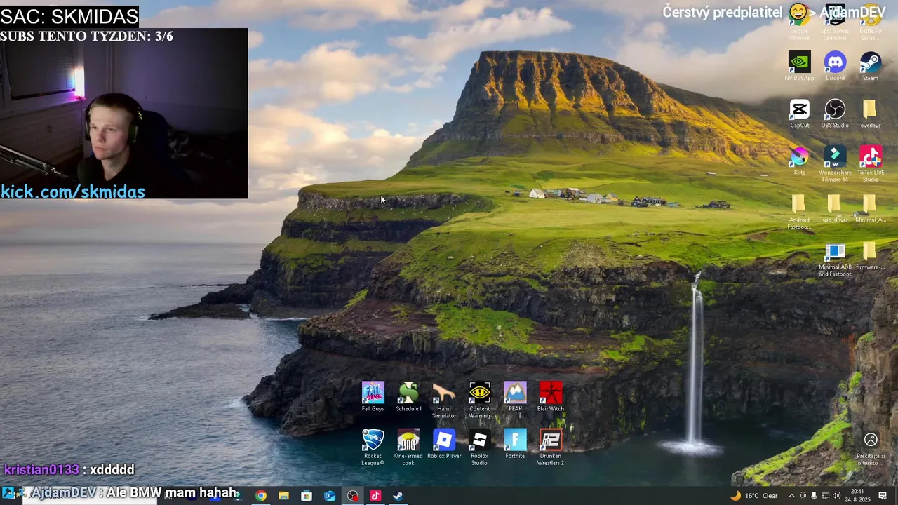Select the NVIDIA App desktop icon

799,66
